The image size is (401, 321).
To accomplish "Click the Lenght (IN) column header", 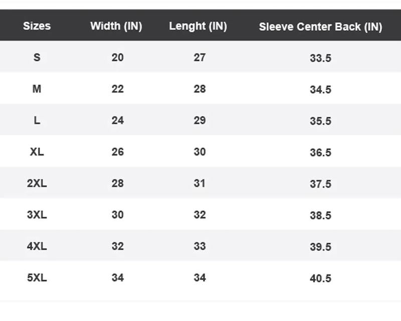I will coord(198,26).
